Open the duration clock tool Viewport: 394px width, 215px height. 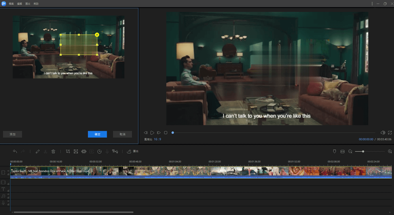point(99,152)
